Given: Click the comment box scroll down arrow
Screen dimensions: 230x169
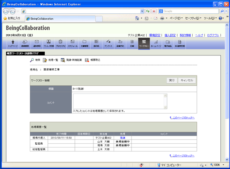Looking at the screenshot, I should [165, 107].
